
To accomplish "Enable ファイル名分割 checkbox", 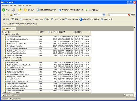I will pos(66,19).
